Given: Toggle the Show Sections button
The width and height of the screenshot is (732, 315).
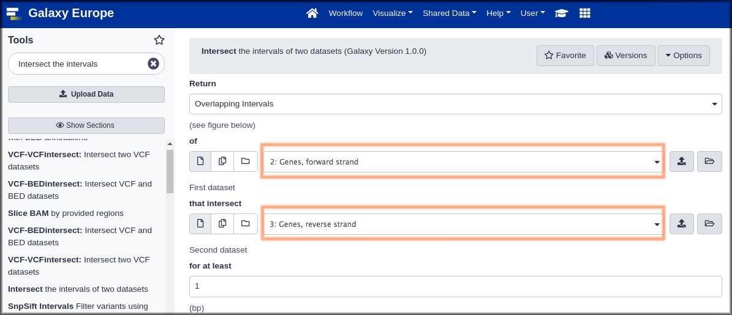Looking at the screenshot, I should [86, 125].
